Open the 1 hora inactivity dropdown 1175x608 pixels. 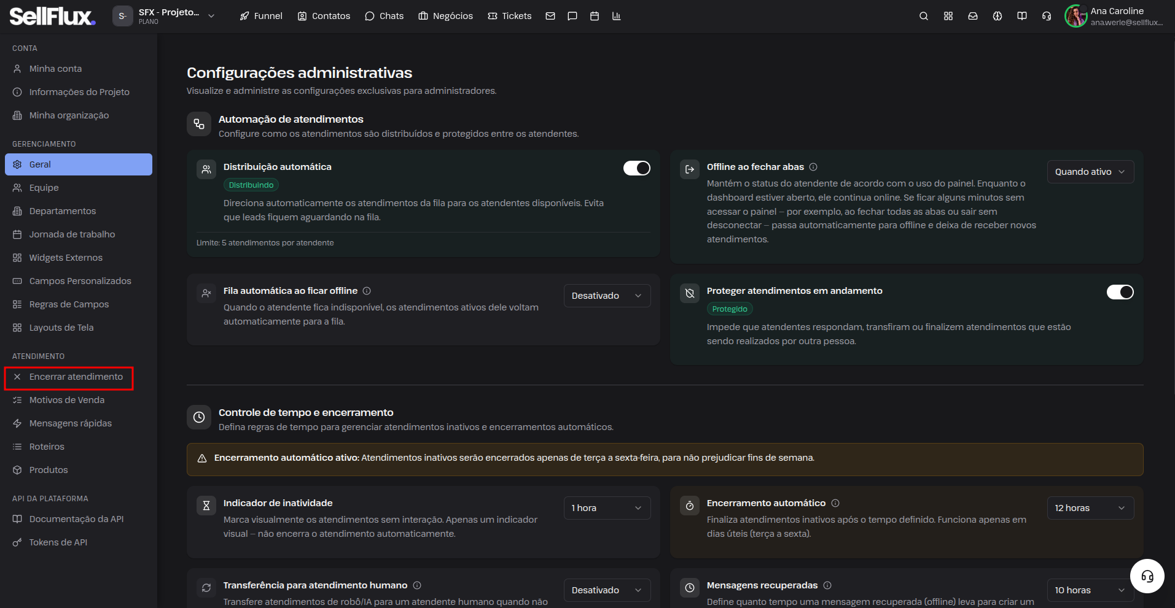pyautogui.click(x=607, y=508)
